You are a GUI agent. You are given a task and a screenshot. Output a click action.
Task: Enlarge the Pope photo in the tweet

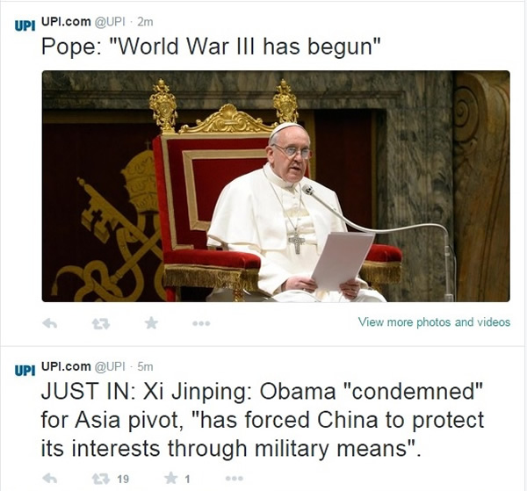pyautogui.click(x=276, y=186)
